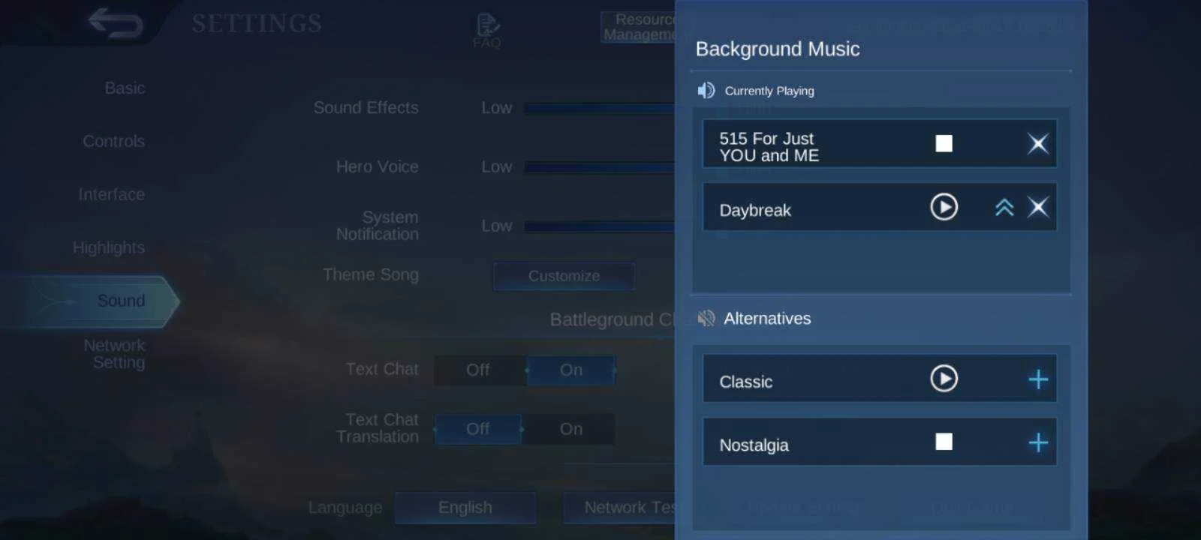Click the Sound Effects label

tap(366, 108)
